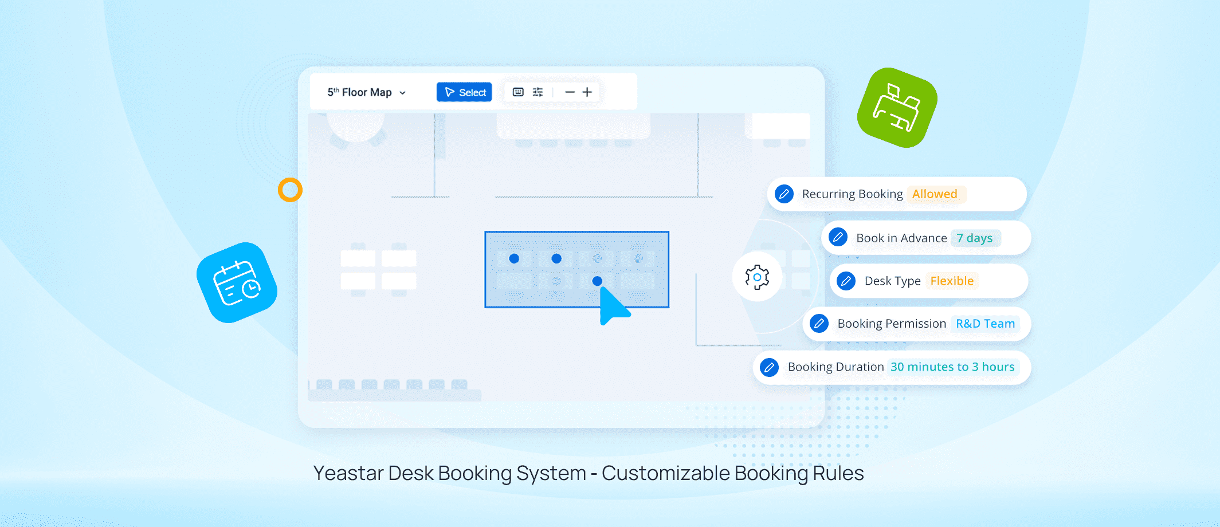Image resolution: width=1220 pixels, height=527 pixels.
Task: Open the 5th Floor Map dropdown
Action: point(367,92)
